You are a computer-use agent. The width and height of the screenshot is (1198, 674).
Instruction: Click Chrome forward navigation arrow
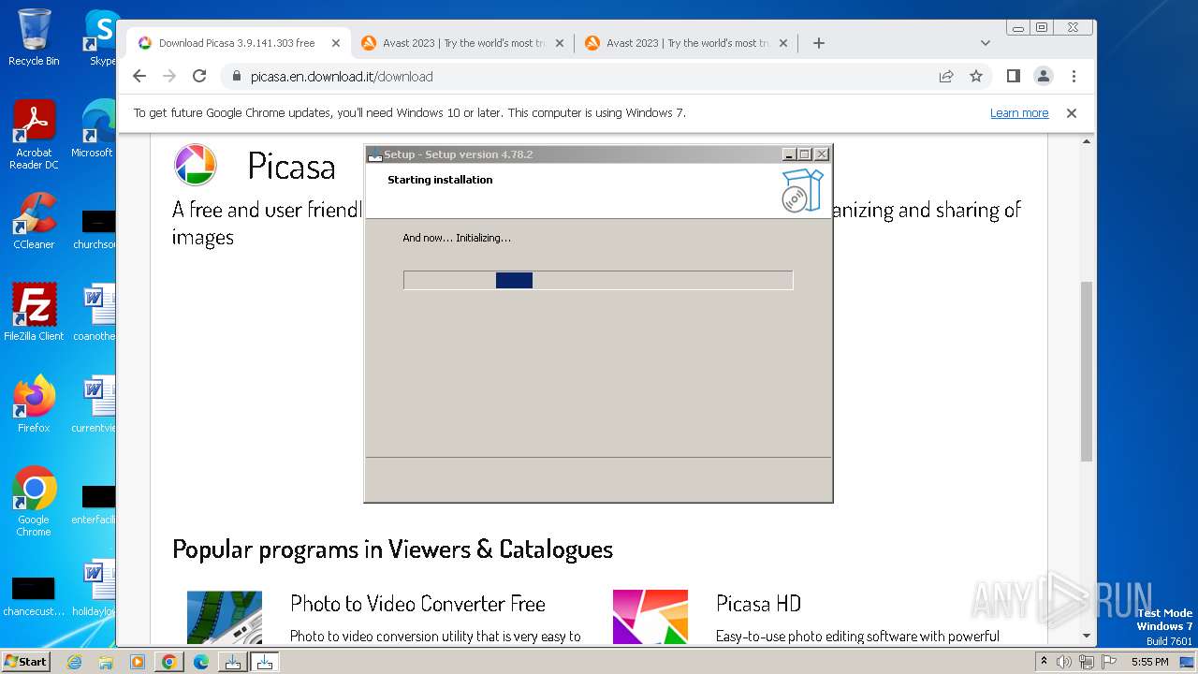tap(169, 76)
